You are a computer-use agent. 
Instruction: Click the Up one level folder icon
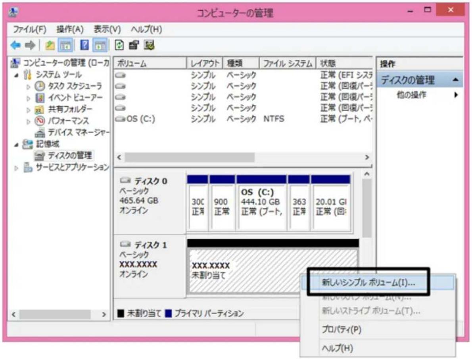[x=50, y=46]
